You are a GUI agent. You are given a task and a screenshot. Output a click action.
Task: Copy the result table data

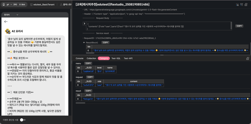click(88, 91)
